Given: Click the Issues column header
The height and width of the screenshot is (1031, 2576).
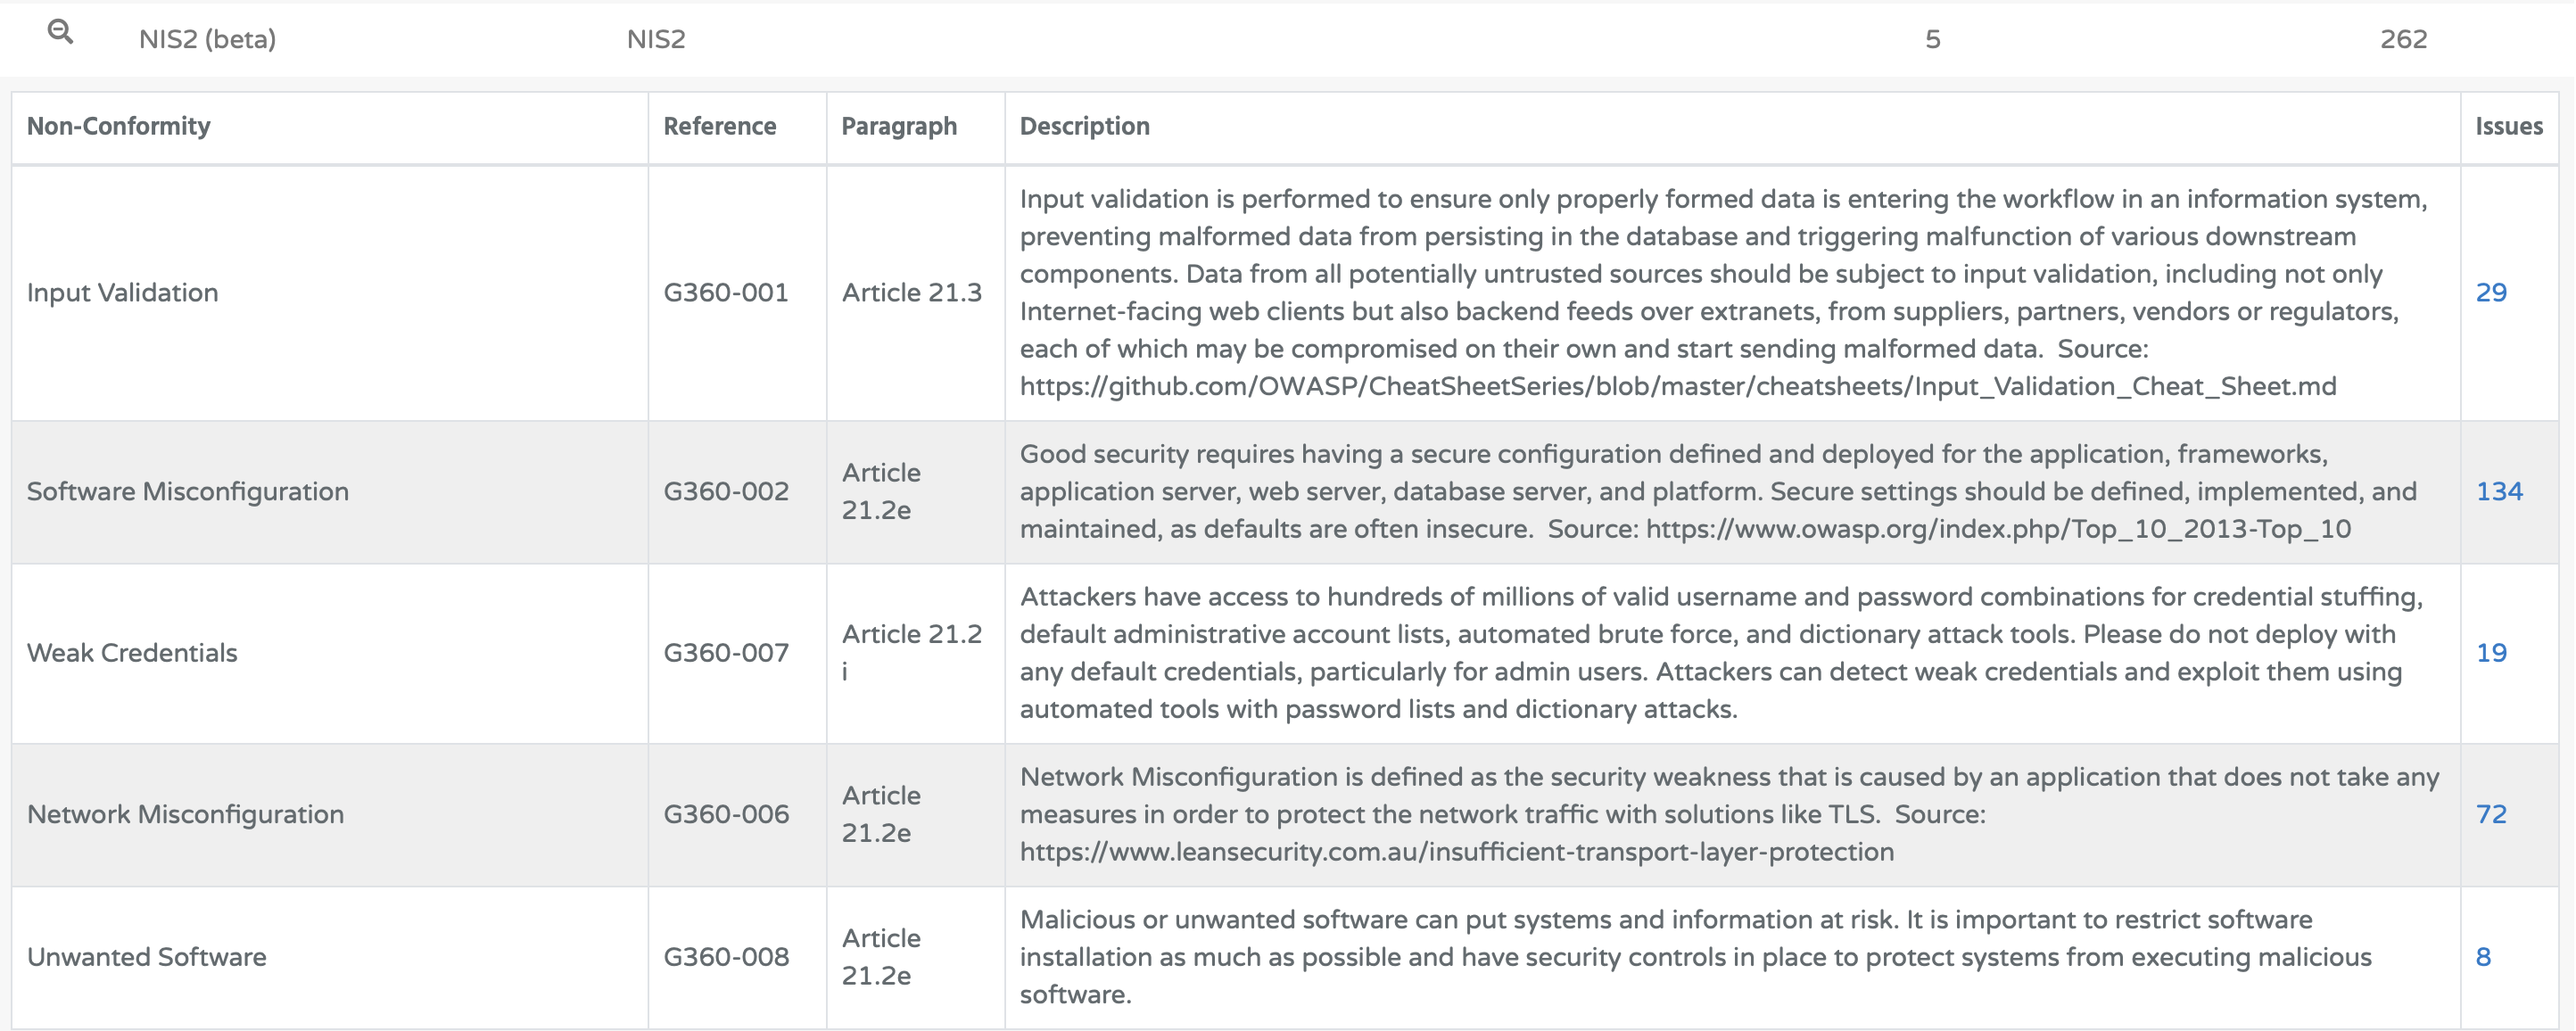Looking at the screenshot, I should [x=2508, y=126].
